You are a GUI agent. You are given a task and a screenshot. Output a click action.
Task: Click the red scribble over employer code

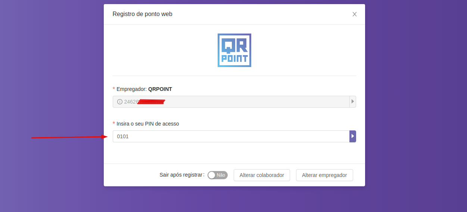point(151,102)
